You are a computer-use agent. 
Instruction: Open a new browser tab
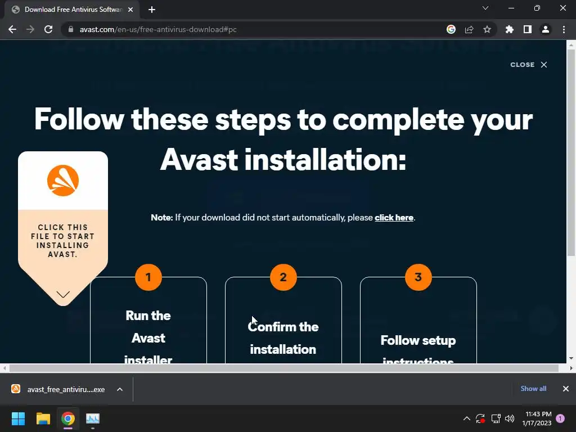pyautogui.click(x=152, y=10)
